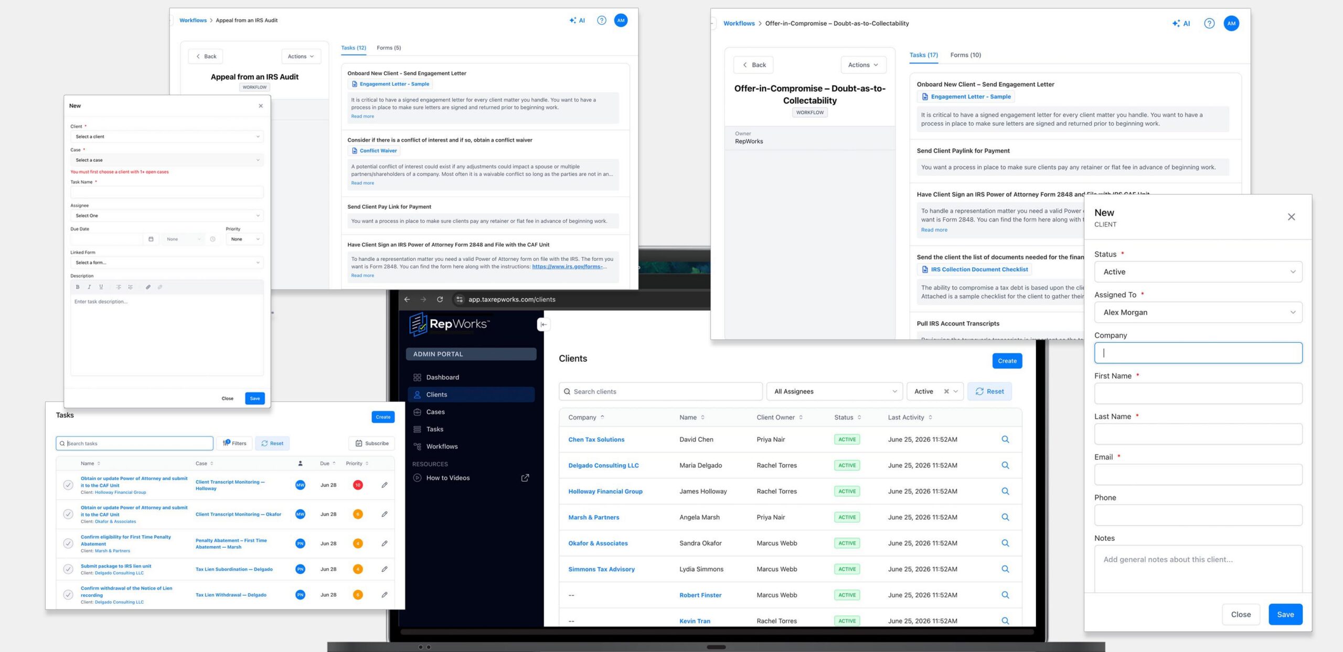Click magnifier icon for Chen Tax Solutions row

point(1005,439)
